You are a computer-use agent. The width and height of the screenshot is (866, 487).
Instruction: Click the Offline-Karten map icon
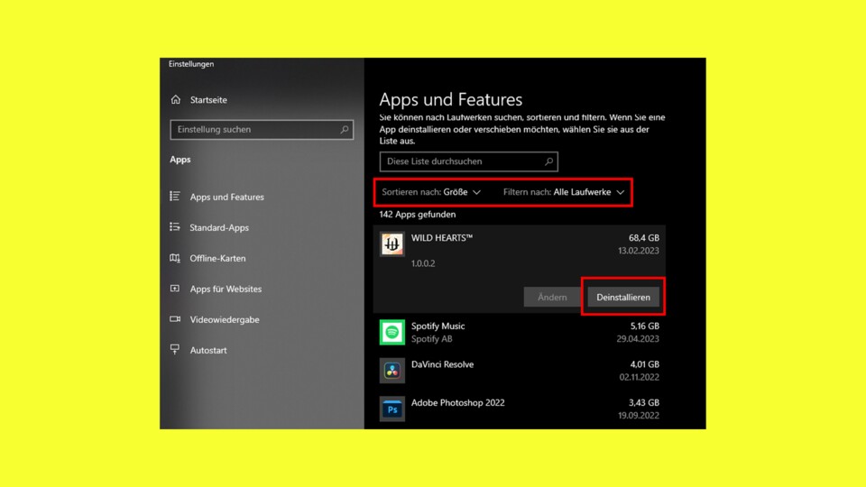[175, 259]
